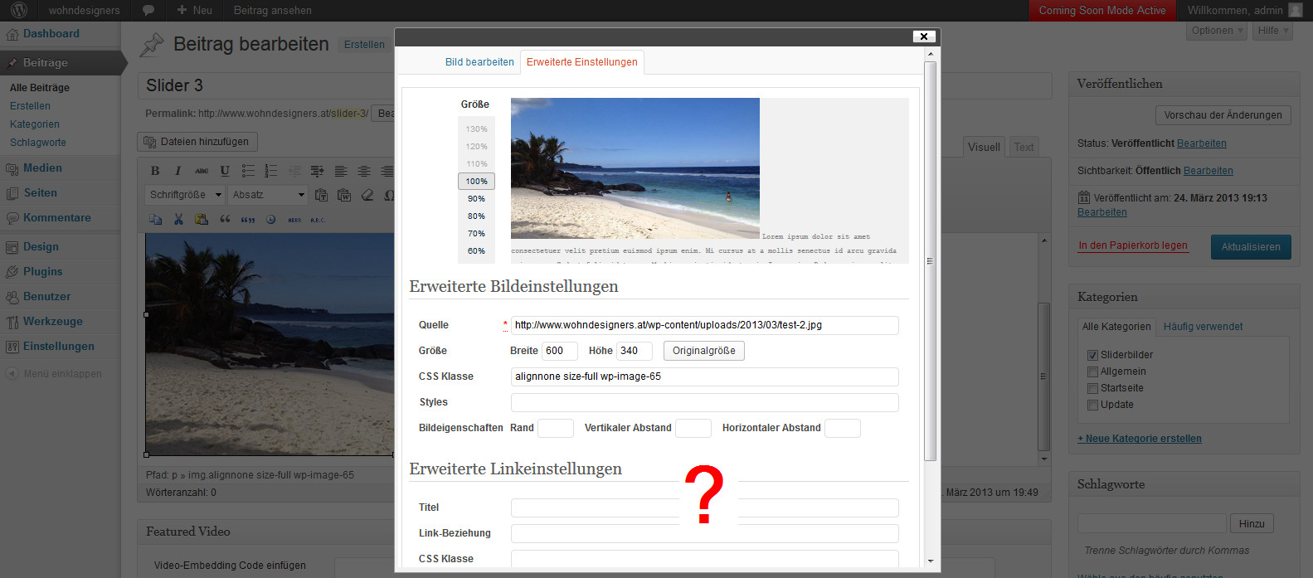Click the Breite width input field
This screenshot has height=578, width=1313.
[x=560, y=351]
